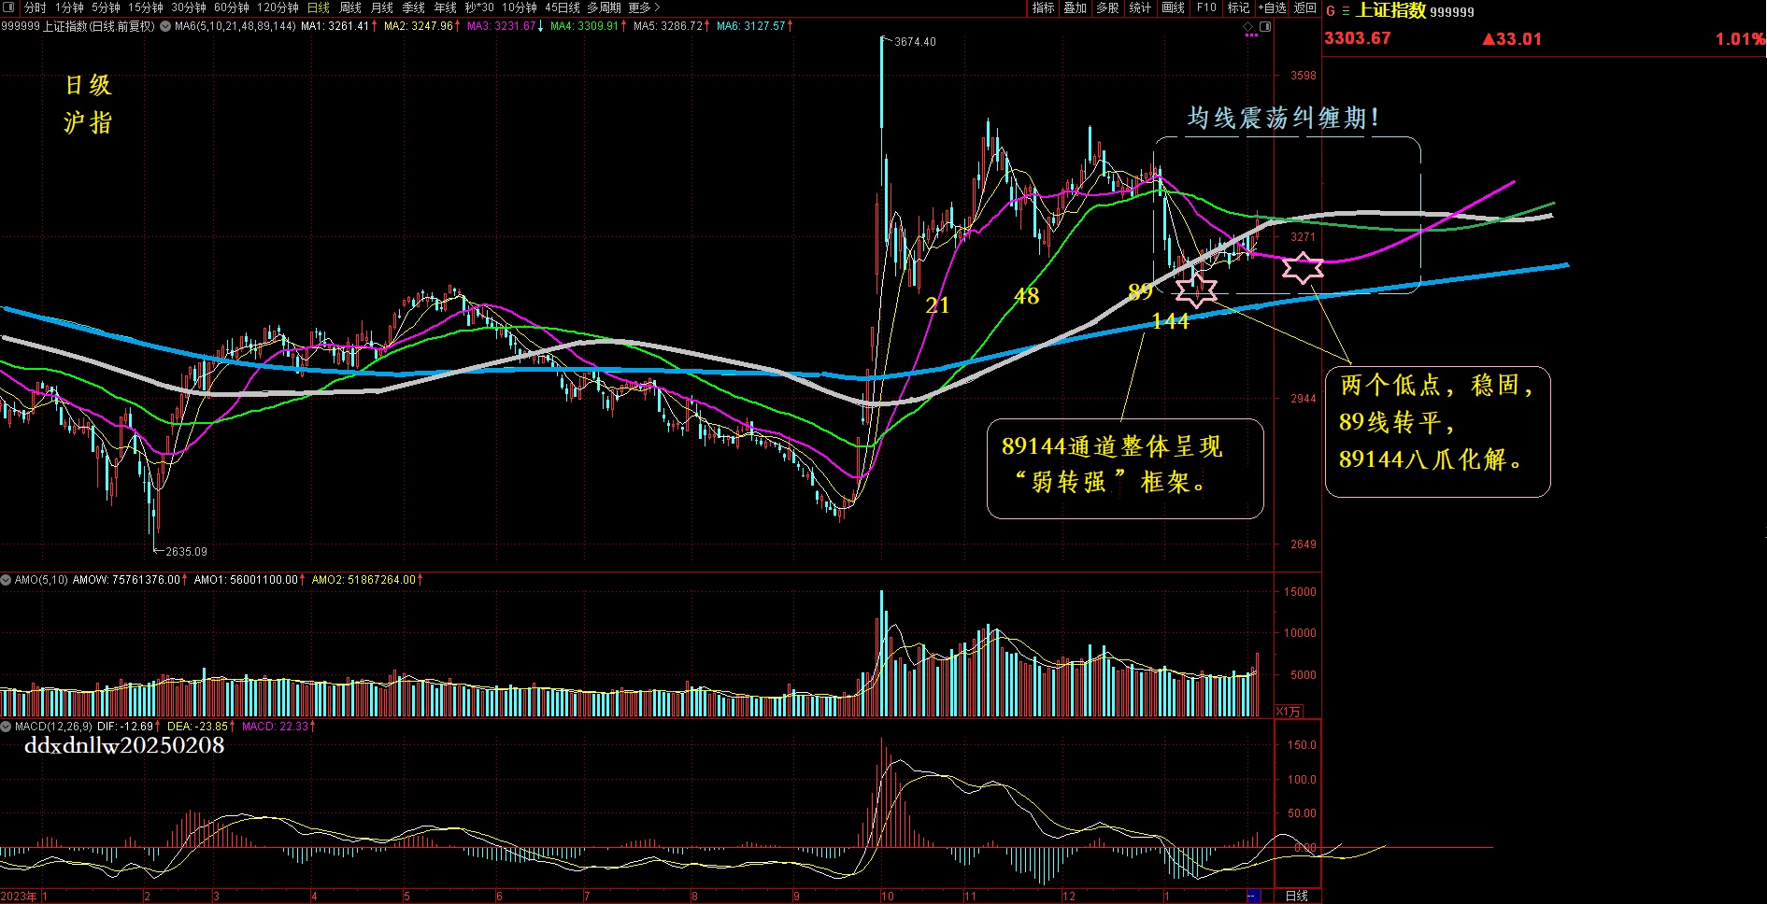This screenshot has width=1767, height=904.
Task: Click the 999999 上证指数(日线,前复权) chart title
Action: point(78,26)
